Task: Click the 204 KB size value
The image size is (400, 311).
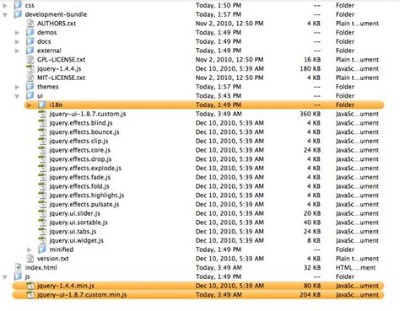Action: 310,295
